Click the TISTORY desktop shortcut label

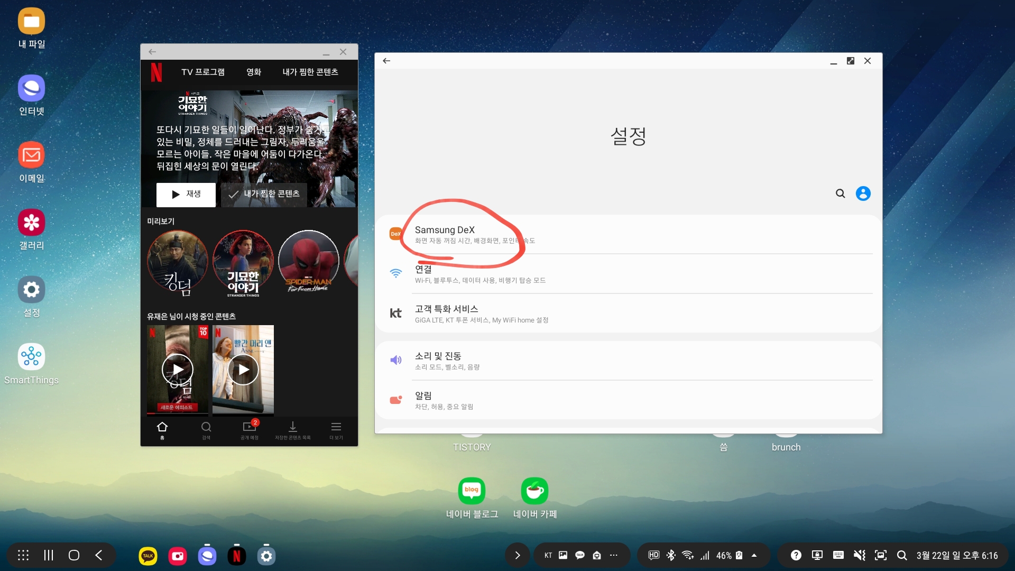coord(472,447)
